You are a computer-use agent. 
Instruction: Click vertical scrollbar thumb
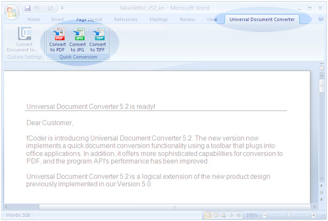click(x=321, y=85)
